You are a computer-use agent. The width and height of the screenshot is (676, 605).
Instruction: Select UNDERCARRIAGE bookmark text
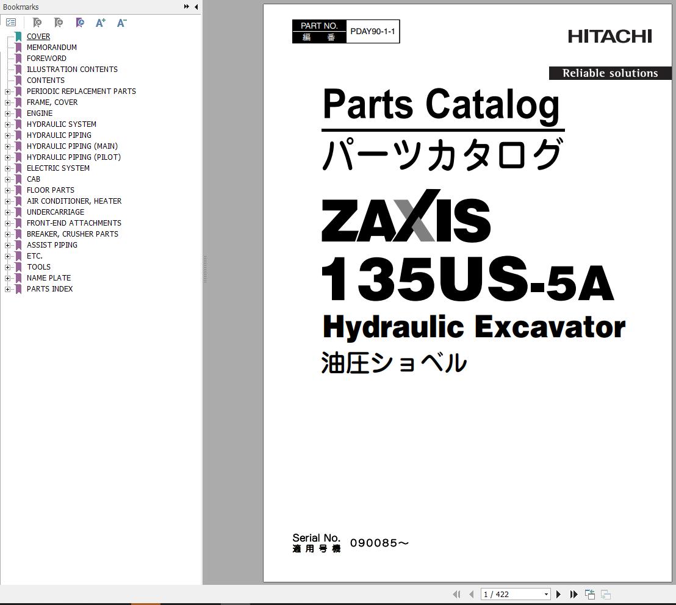point(56,212)
